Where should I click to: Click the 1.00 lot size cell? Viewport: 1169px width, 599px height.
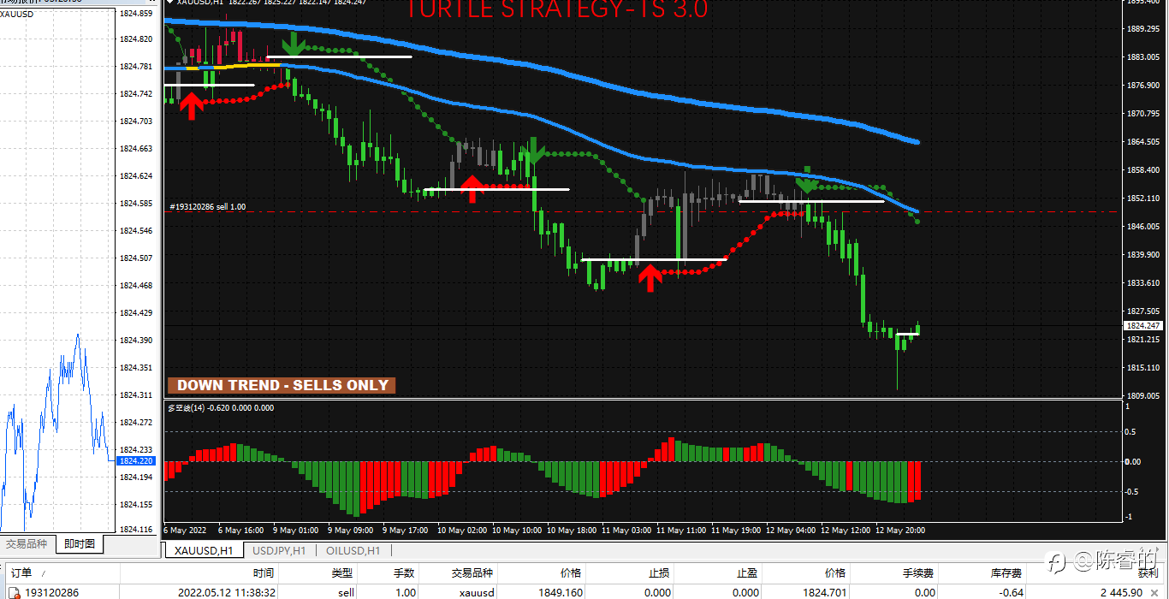405,592
